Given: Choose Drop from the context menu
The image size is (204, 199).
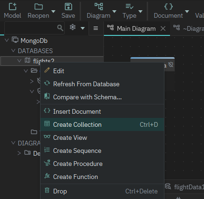Looking at the screenshot, I should [x=102, y=191].
